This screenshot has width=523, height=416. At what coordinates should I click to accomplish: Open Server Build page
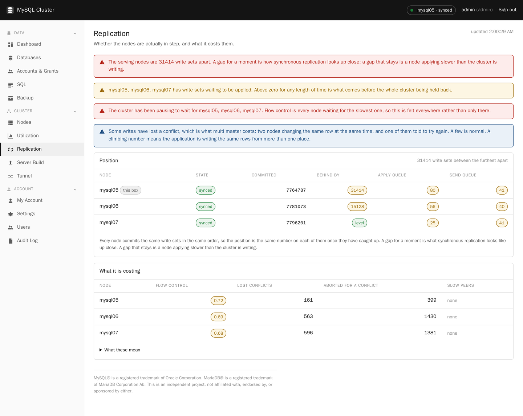coord(42,163)
